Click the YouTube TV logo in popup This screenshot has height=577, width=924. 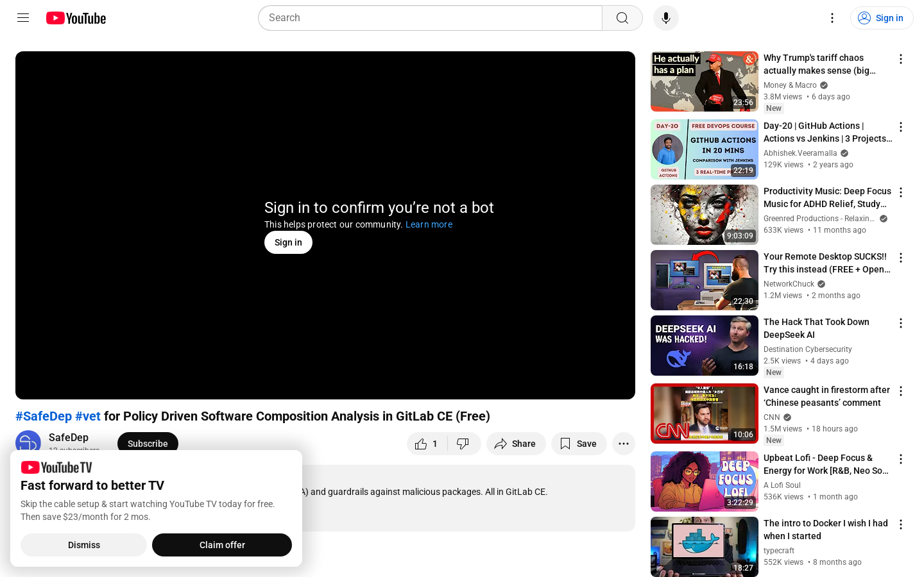56,467
